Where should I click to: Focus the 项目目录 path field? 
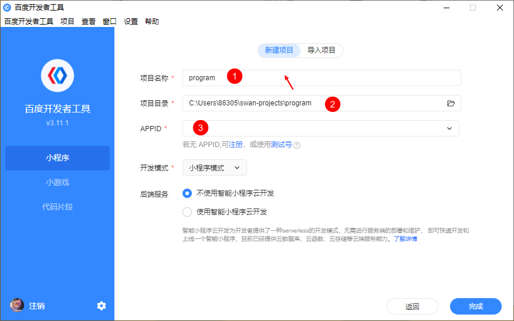click(322, 104)
